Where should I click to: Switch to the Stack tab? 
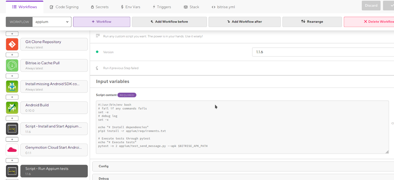tap(191, 7)
